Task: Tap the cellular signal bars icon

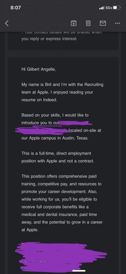Action: click(102, 8)
